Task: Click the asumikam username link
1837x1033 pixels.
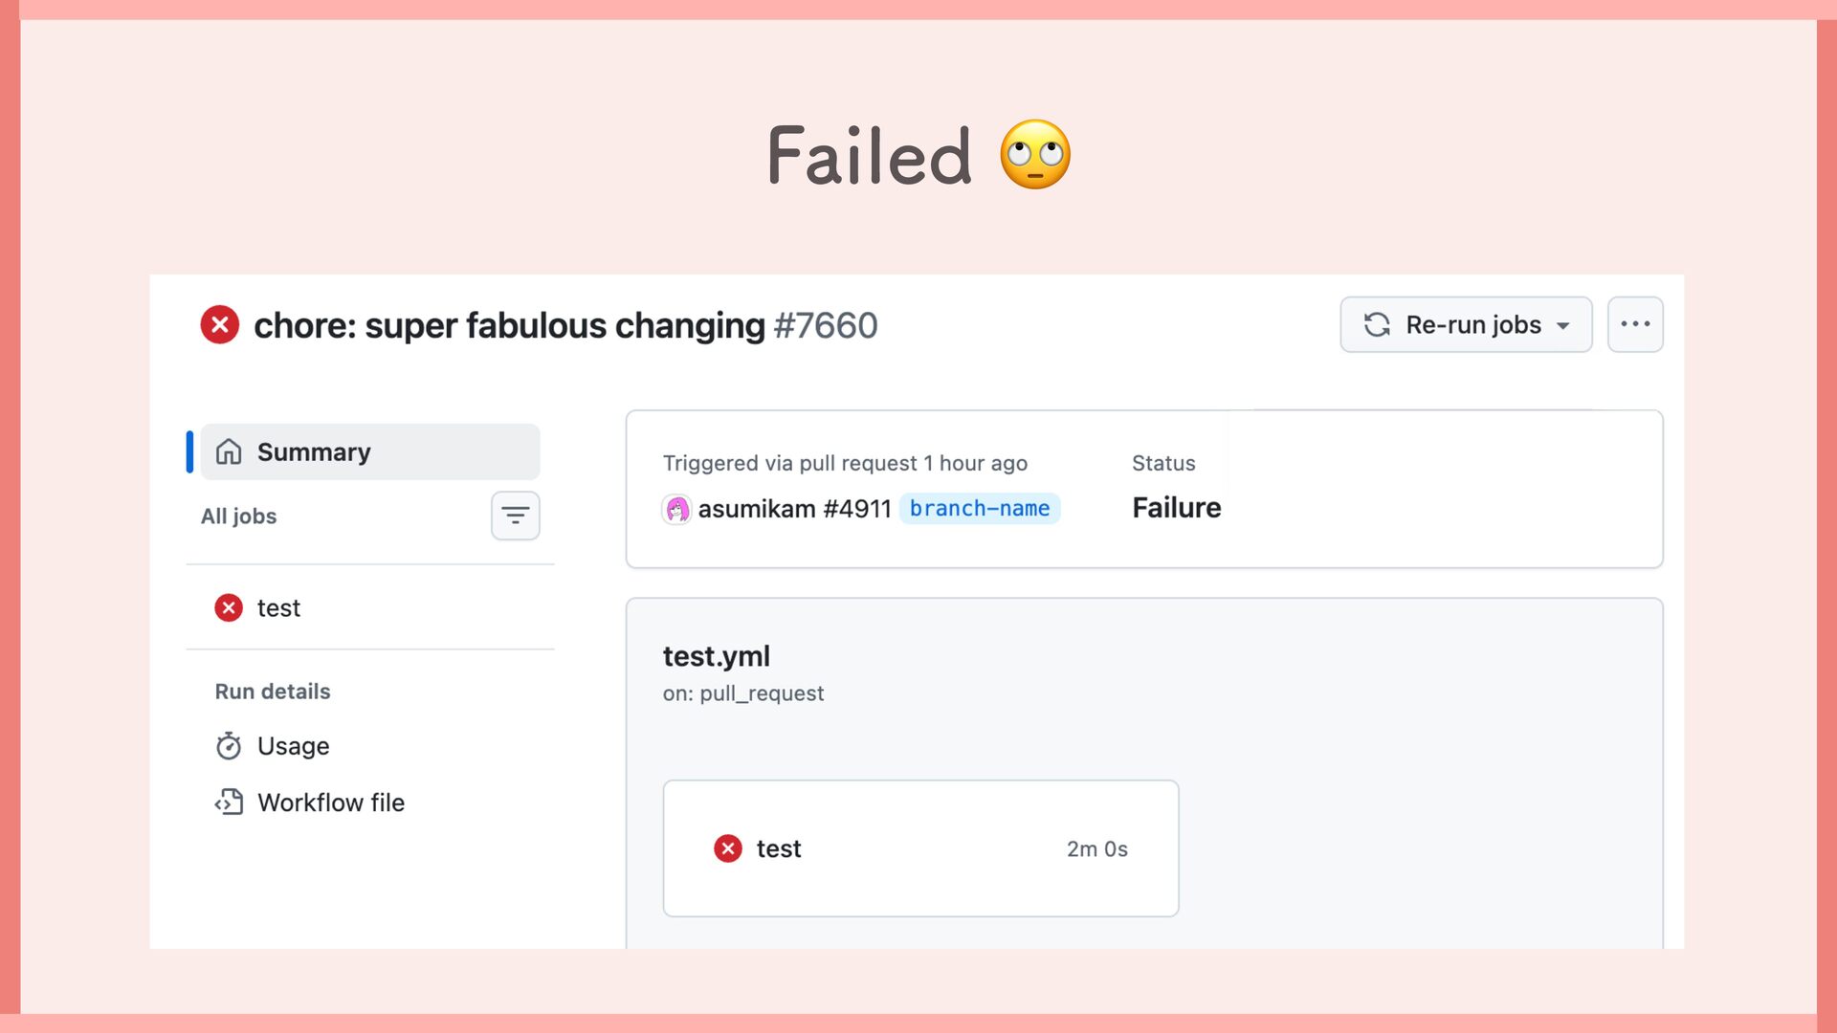Action: click(756, 509)
